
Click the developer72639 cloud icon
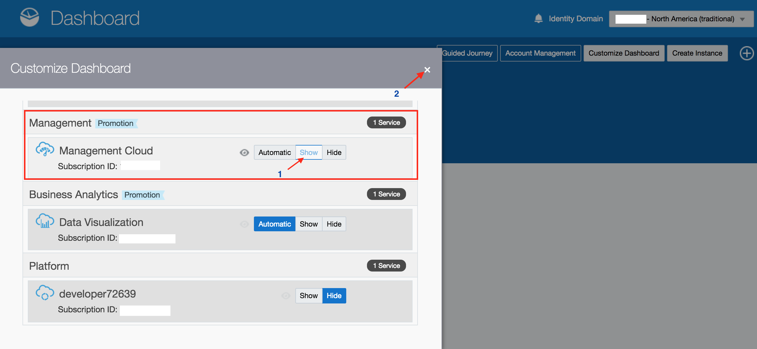point(45,293)
